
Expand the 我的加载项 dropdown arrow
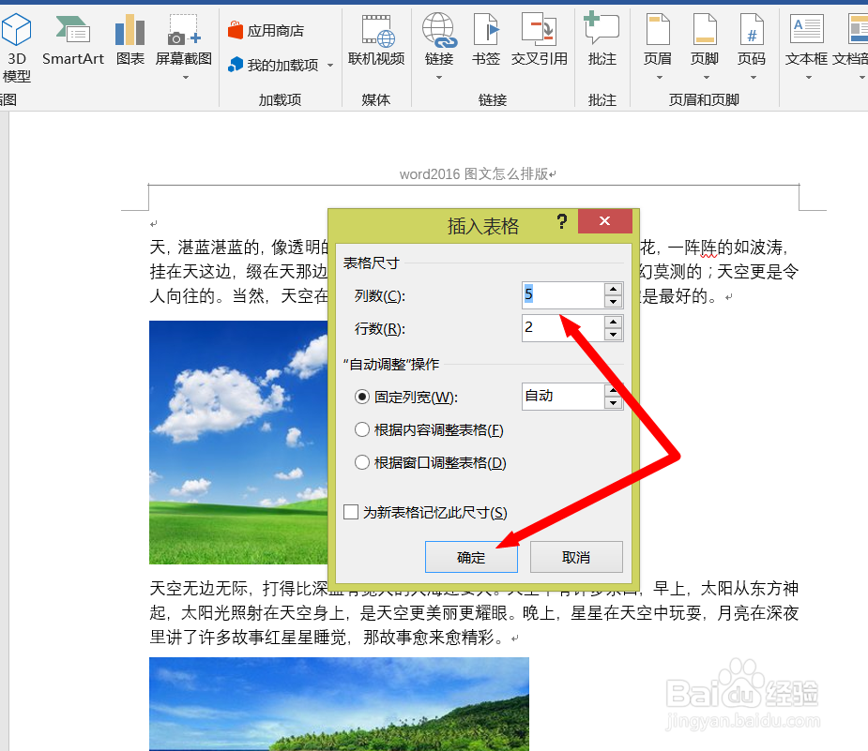point(330,66)
